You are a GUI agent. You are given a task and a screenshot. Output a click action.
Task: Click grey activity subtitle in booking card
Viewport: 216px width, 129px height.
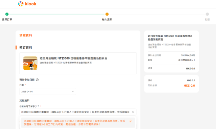click(x=66, y=63)
